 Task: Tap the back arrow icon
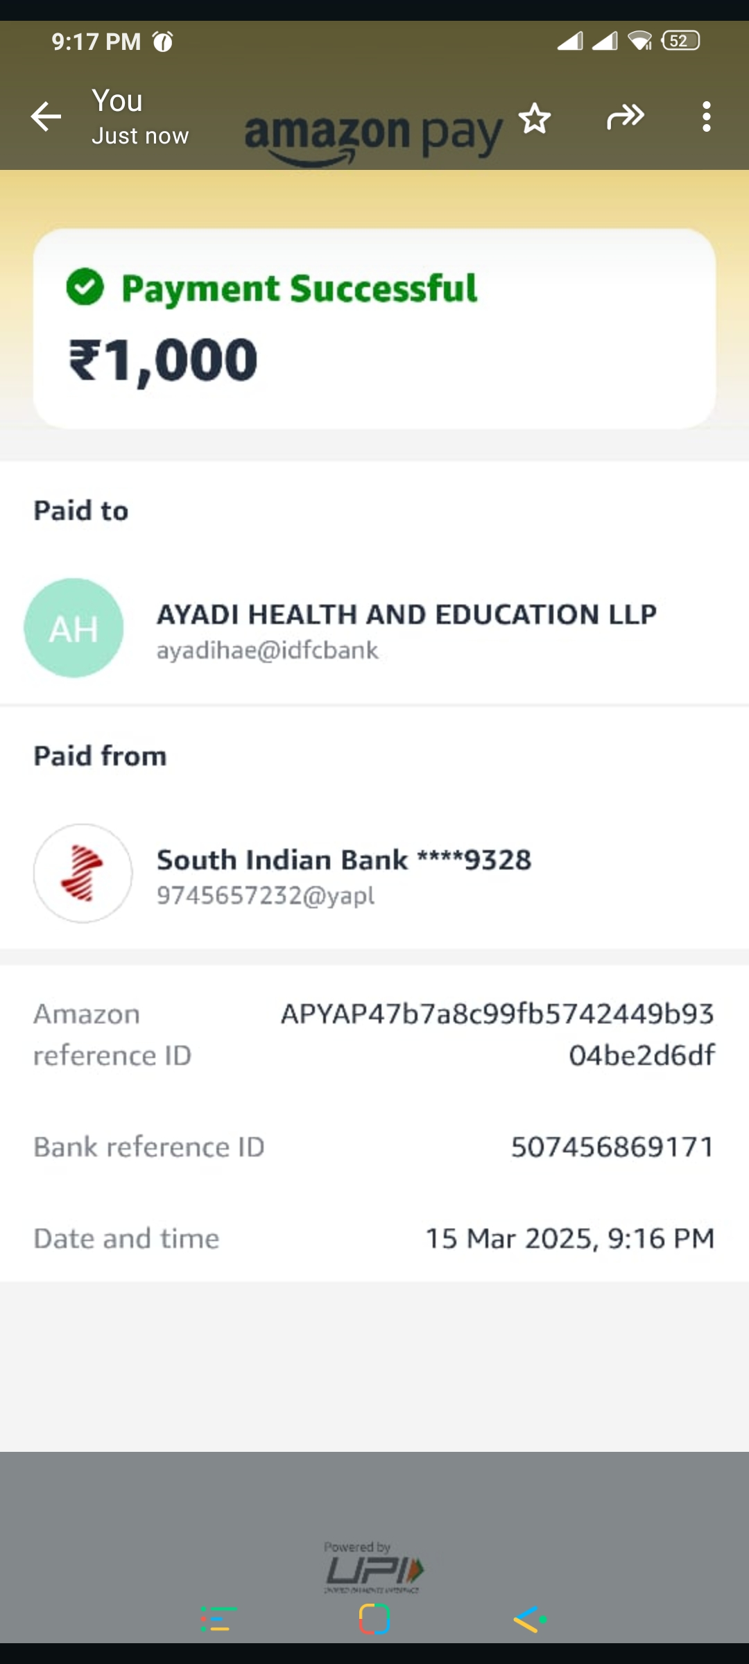point(46,116)
